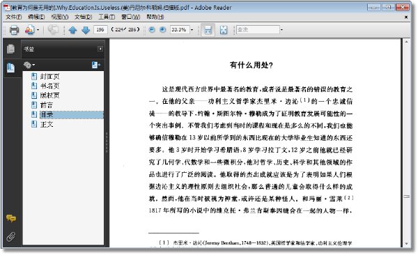Open the Attachments paperclip panel icon
The height and width of the screenshot is (255, 418).
click(x=11, y=236)
